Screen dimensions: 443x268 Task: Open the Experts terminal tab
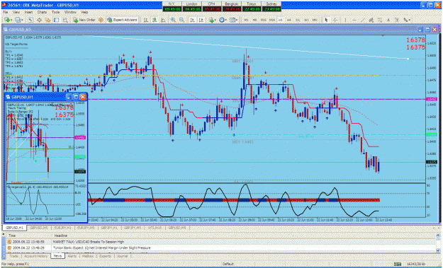(x=104, y=256)
